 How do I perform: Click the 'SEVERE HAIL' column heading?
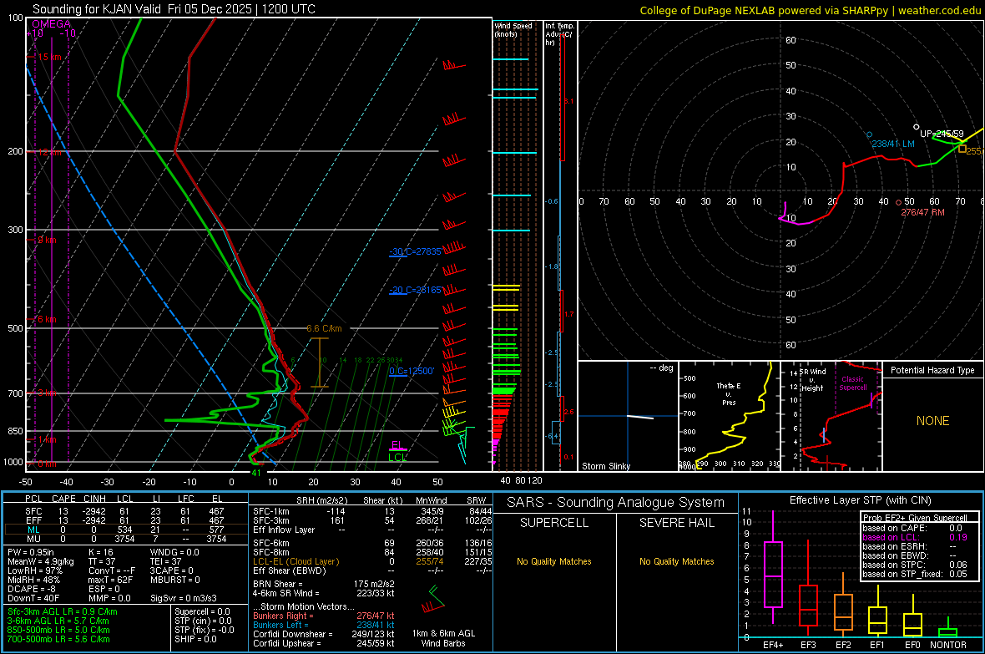pyautogui.click(x=676, y=523)
